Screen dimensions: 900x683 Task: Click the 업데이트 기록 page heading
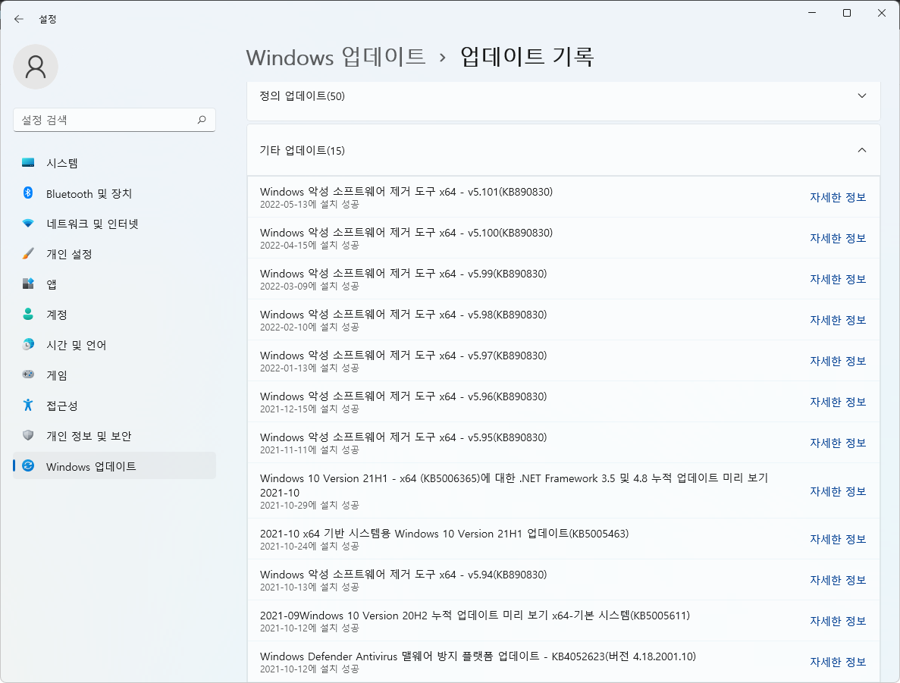(527, 57)
